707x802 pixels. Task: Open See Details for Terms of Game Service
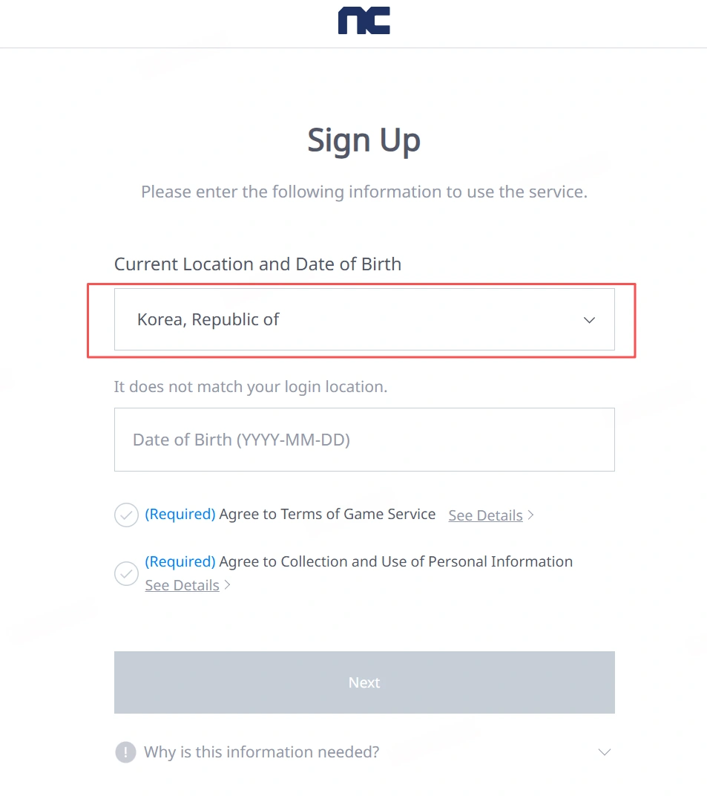pyautogui.click(x=485, y=515)
